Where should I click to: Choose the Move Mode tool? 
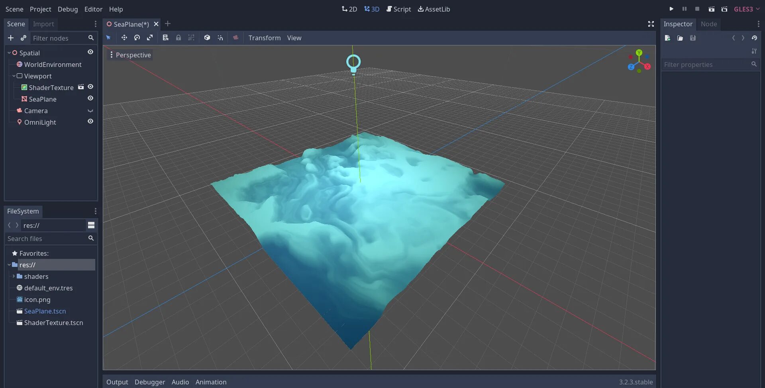124,37
